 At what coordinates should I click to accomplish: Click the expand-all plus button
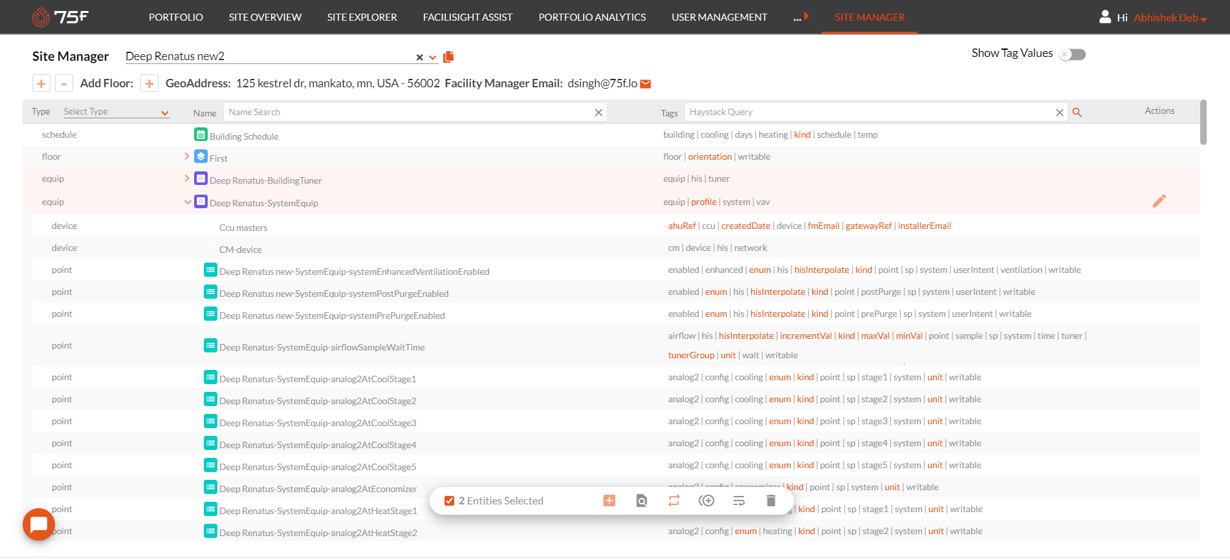41,83
